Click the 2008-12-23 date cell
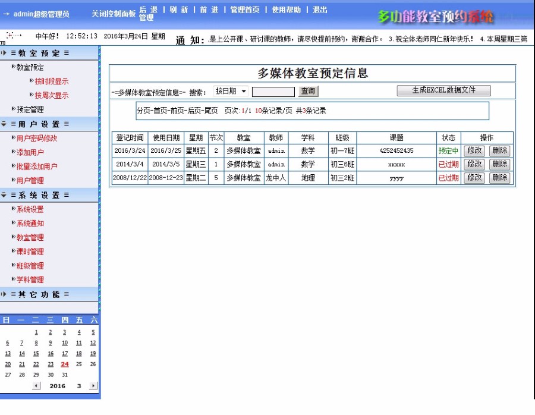535x415 pixels. pos(166,178)
